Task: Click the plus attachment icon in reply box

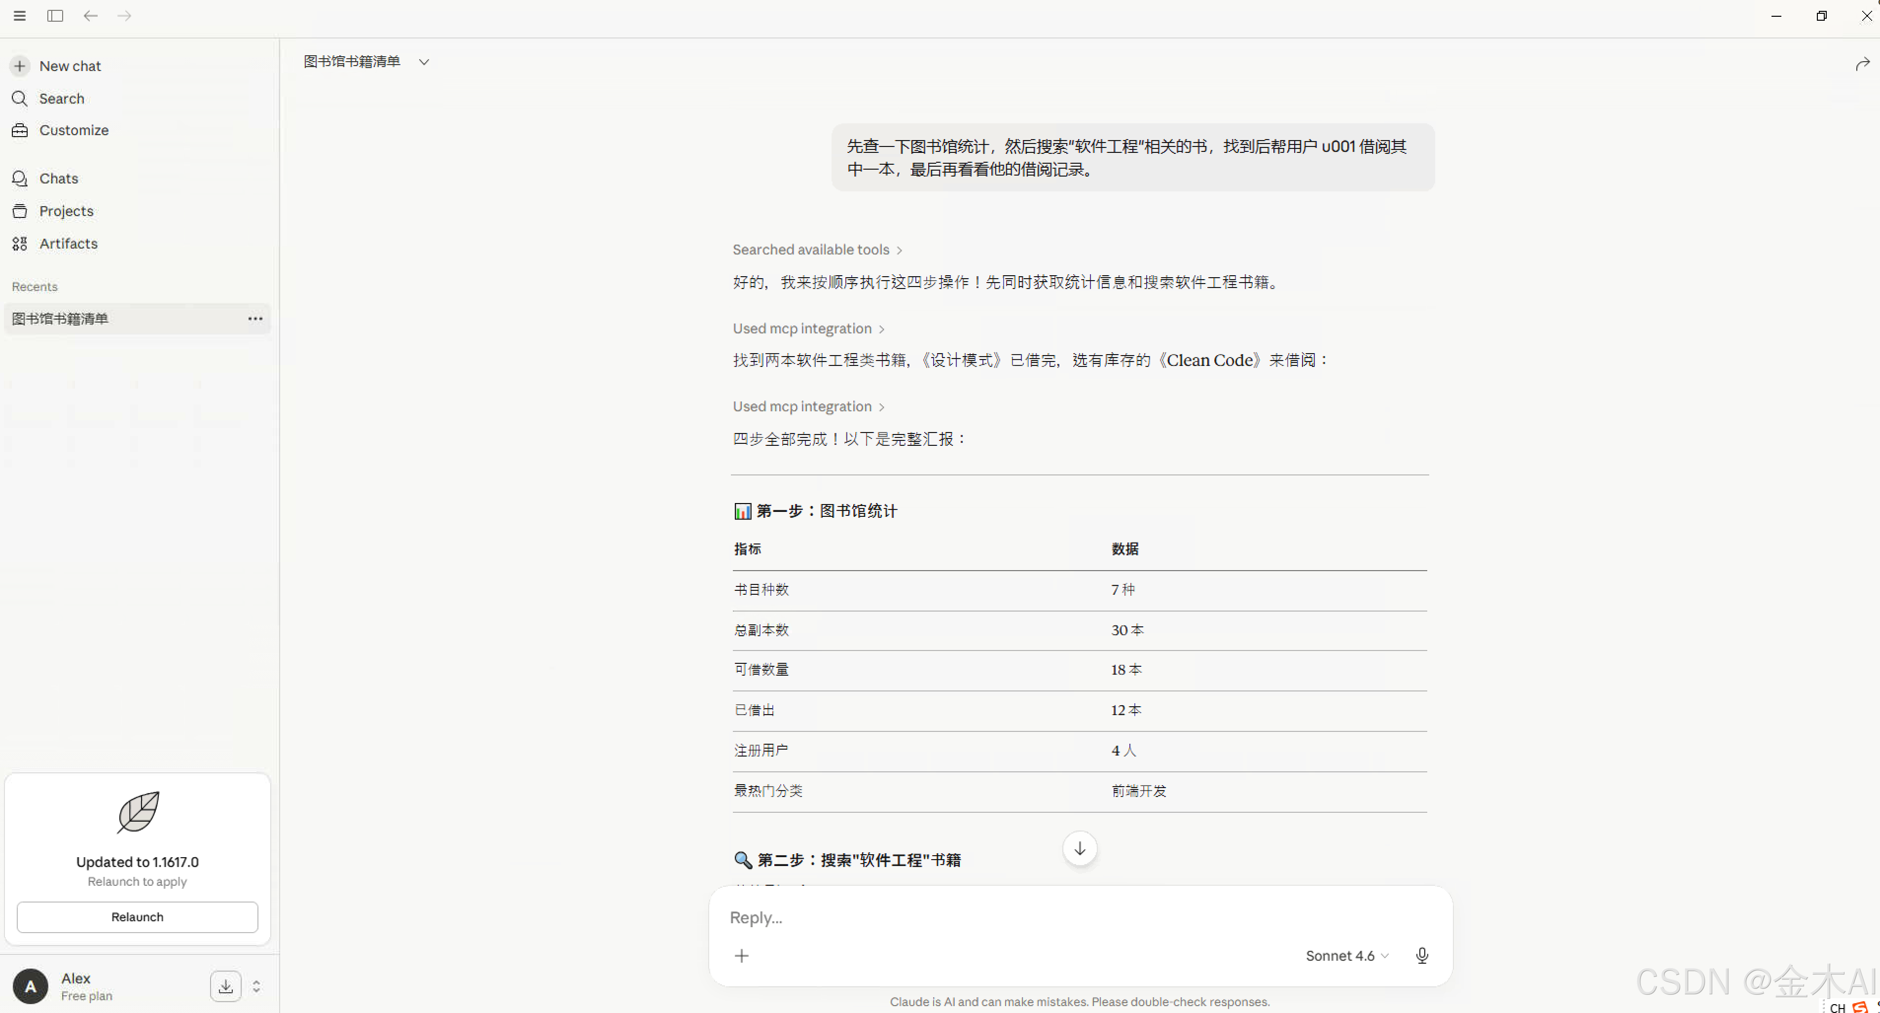Action: coord(741,955)
